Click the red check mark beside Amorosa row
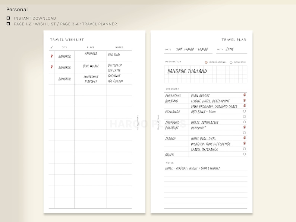Viewport: 296px width, 222px height. click(52, 56)
